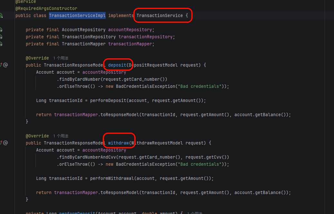
Task: Click BadCredentialsException inside the deposit method
Action: (x=146, y=86)
